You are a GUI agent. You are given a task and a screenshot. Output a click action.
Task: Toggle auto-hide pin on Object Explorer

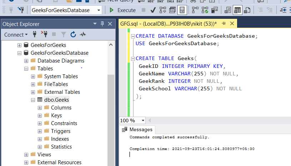102,24
